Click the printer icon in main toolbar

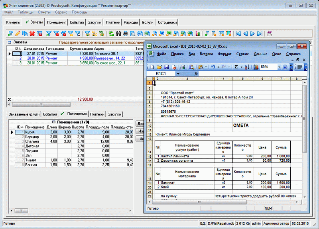[x=126, y=33]
